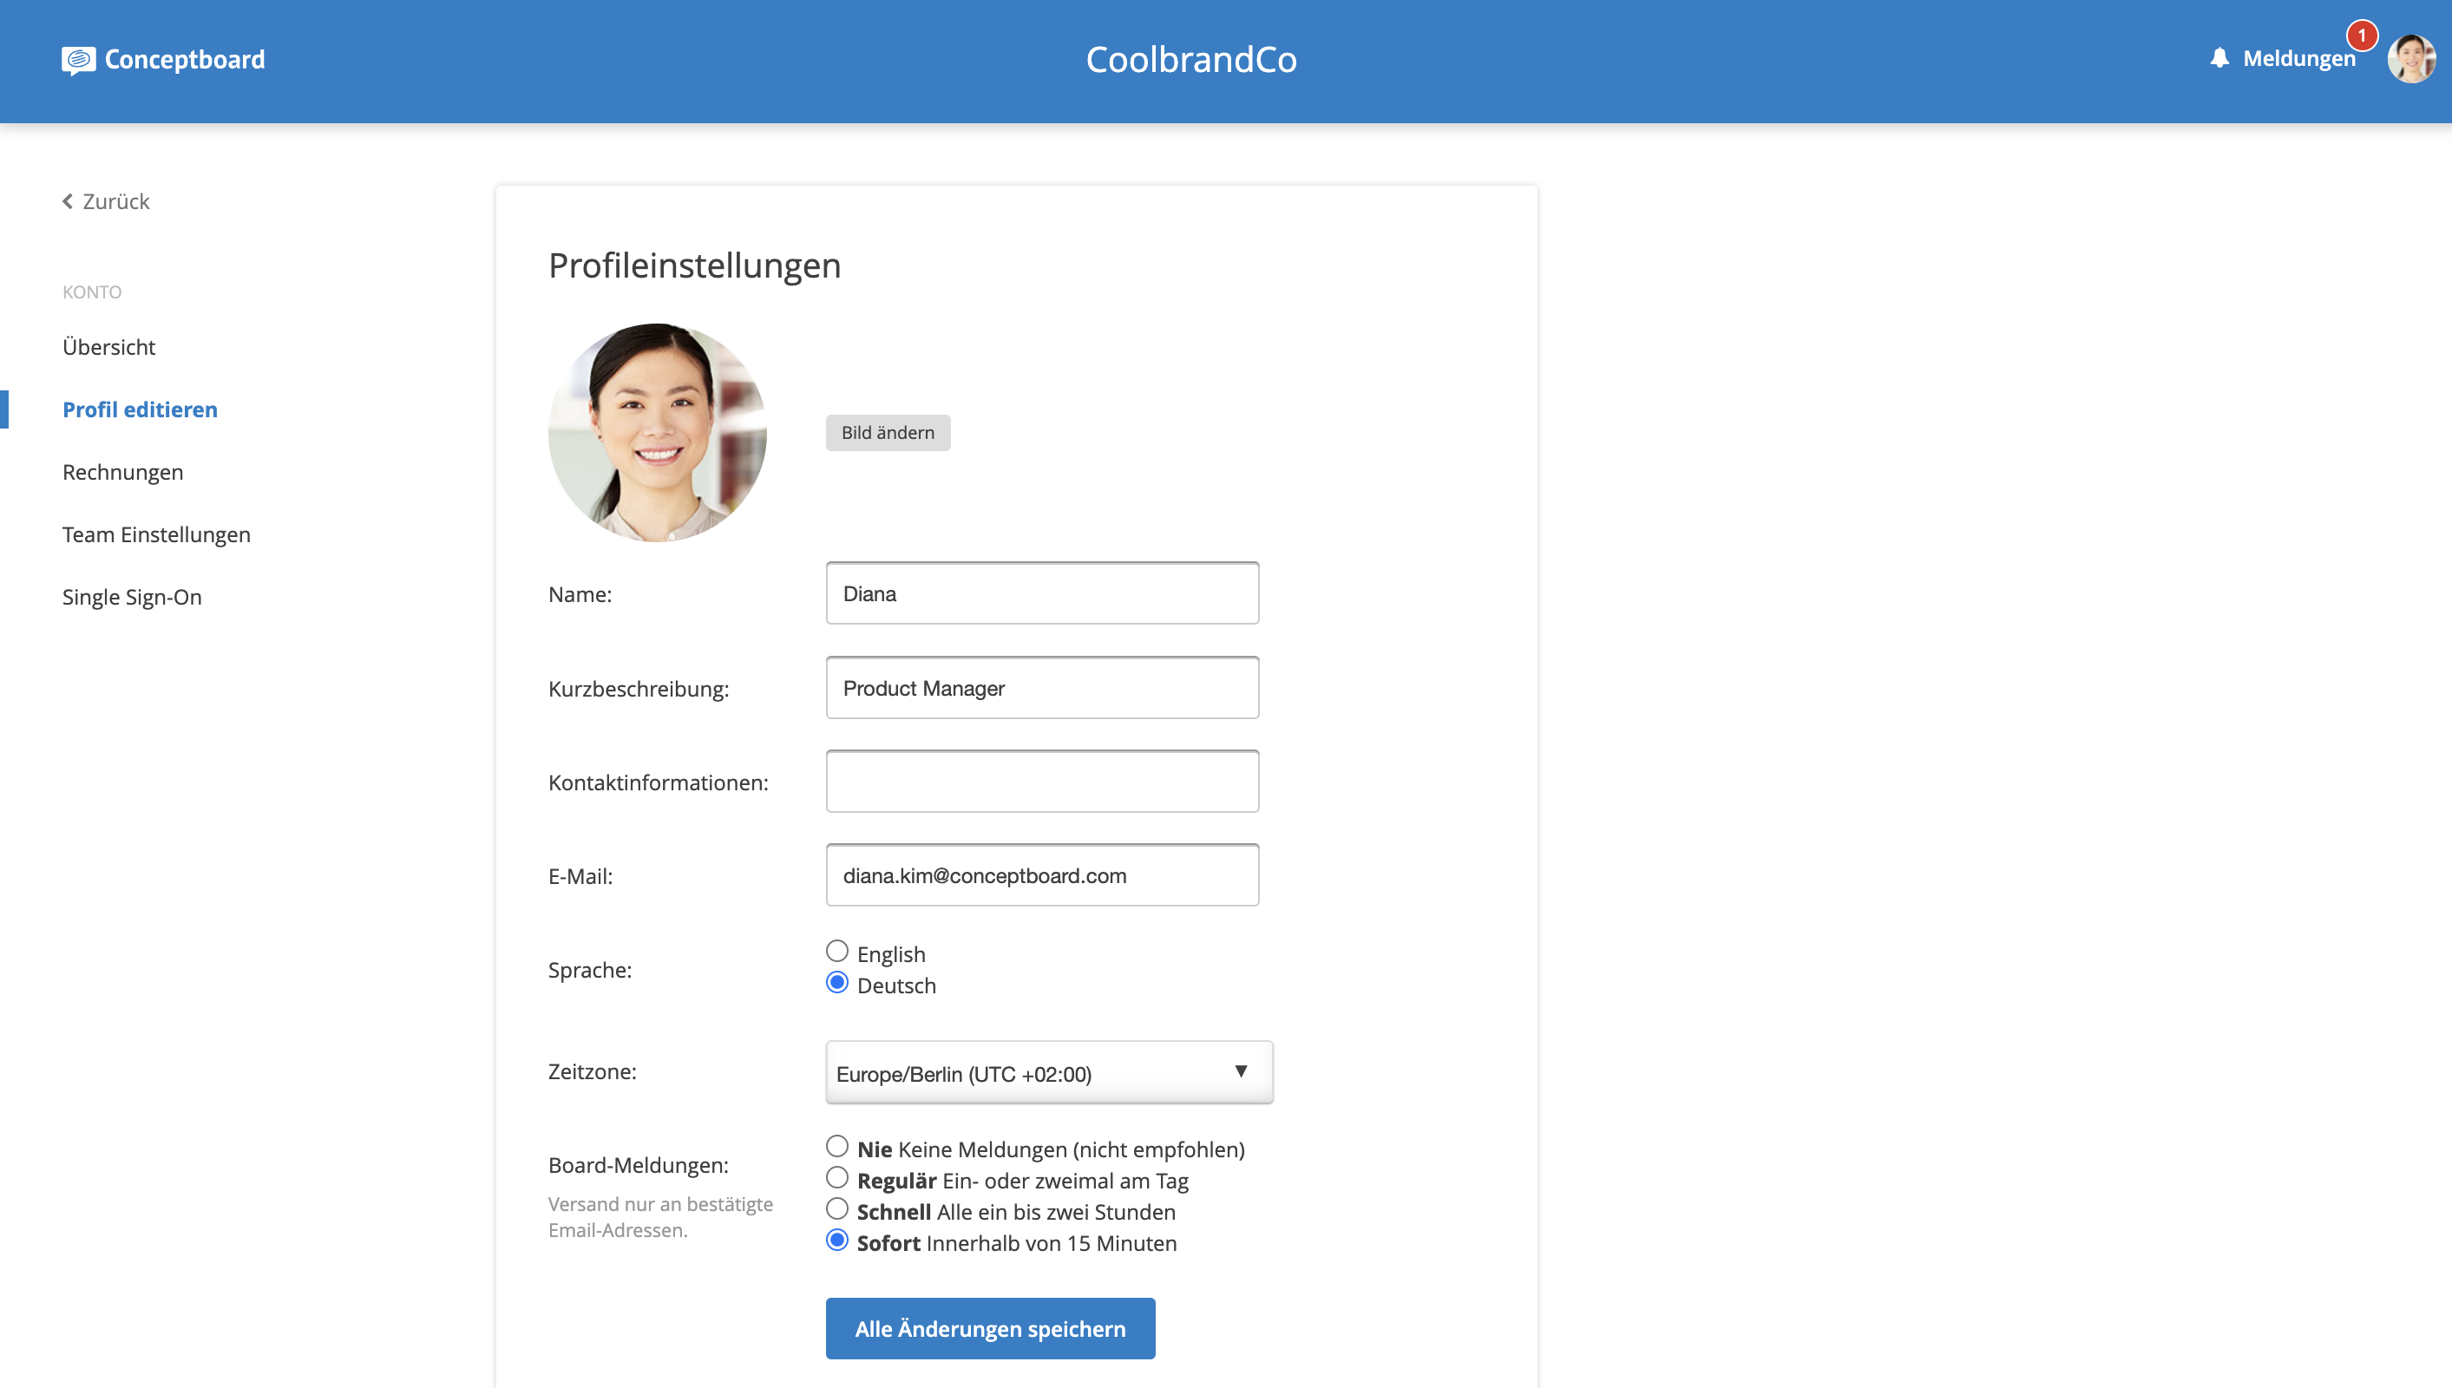Choose Schnell notification frequency
This screenshot has width=2452, height=1388.
(836, 1210)
